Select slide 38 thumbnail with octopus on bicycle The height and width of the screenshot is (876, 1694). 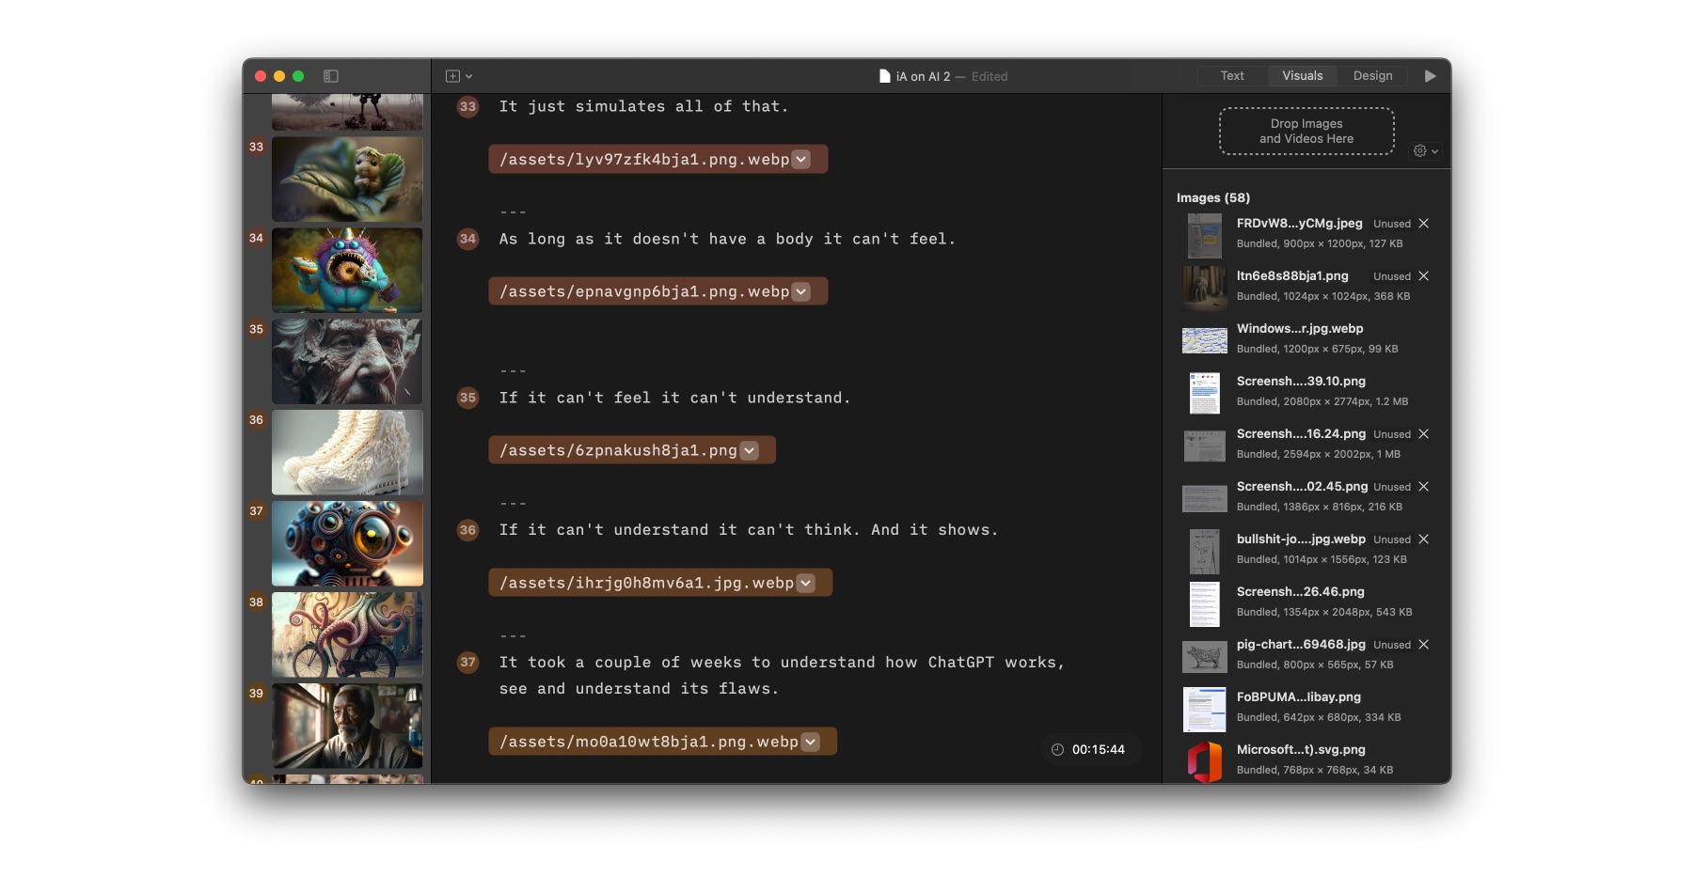(x=347, y=635)
